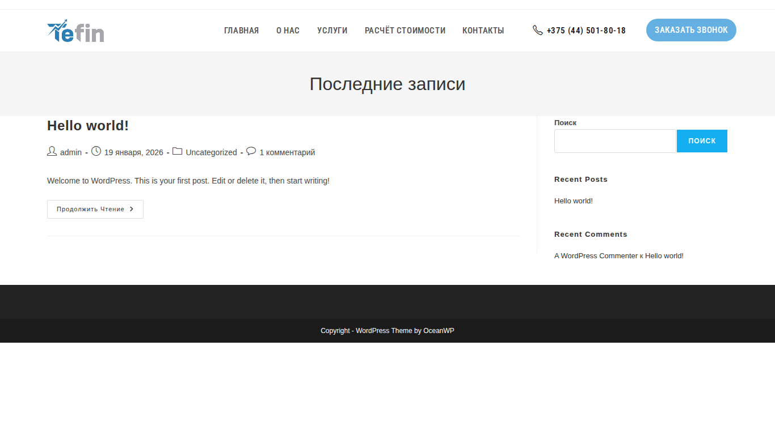Click the Recent Comments heading
The height and width of the screenshot is (435, 775).
[591, 234]
